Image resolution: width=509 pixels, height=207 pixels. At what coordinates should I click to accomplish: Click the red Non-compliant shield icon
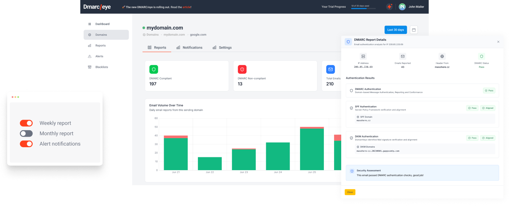point(242,69)
